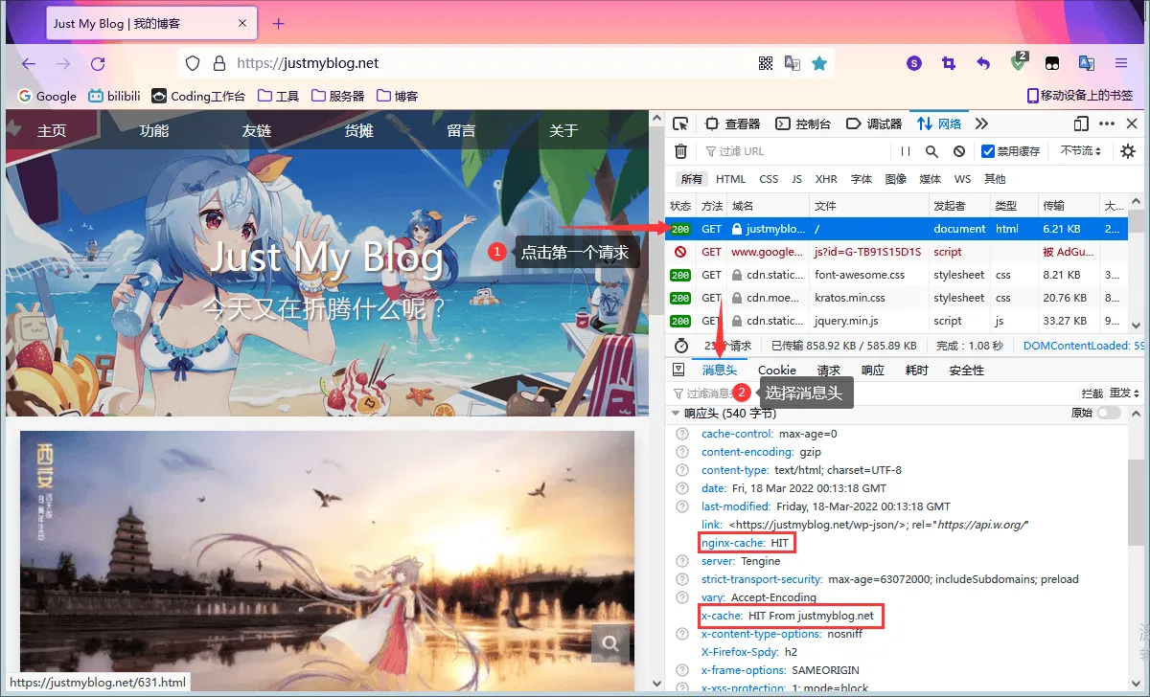The height and width of the screenshot is (697, 1150).
Task: Open network search magnifier
Action: [x=931, y=151]
